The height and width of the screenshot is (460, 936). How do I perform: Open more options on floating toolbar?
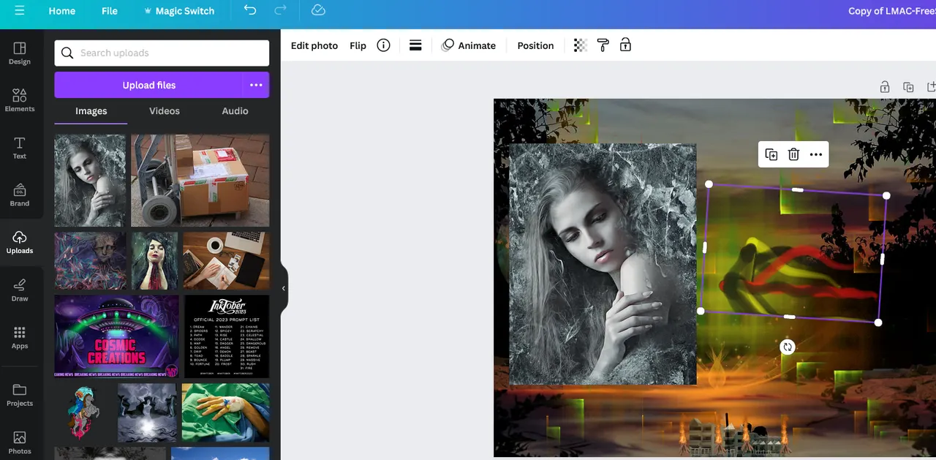(816, 154)
